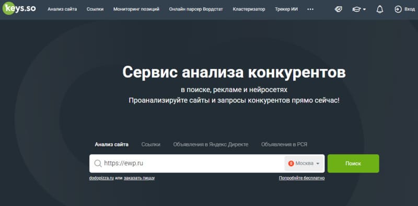Screen dimensions: 418x206
Task: Open the graduation cap learning menu
Action: (359, 9)
